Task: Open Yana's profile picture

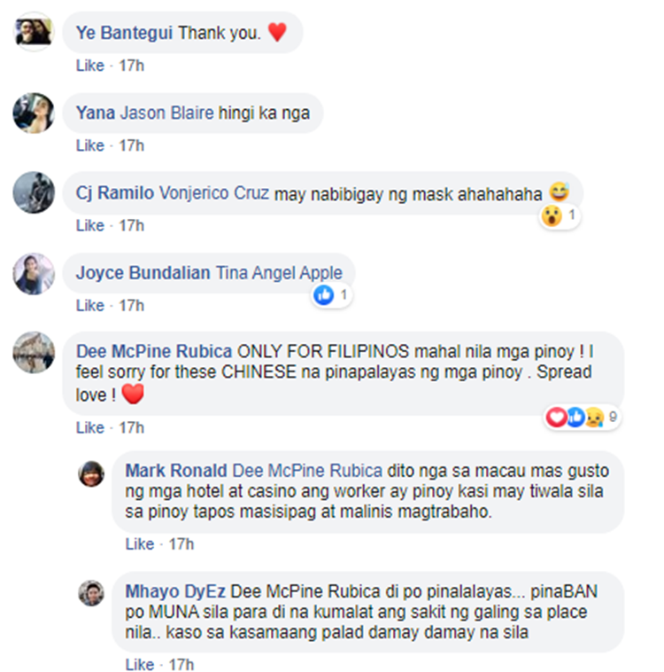Action: pos(34,113)
